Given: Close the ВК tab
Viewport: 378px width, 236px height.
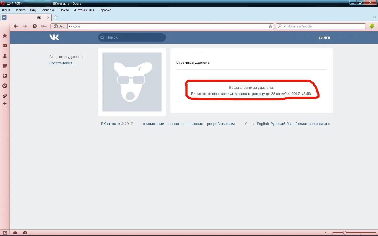Looking at the screenshot, I should (x=48, y=17).
